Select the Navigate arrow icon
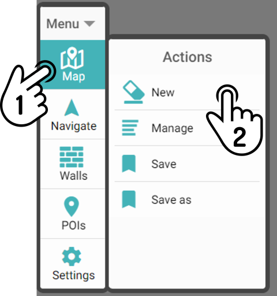This screenshot has width=277, height=296. (x=72, y=108)
